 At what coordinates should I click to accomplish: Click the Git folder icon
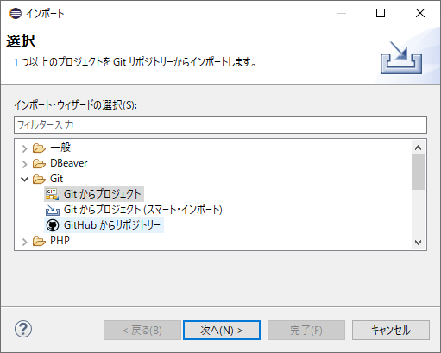coord(39,179)
